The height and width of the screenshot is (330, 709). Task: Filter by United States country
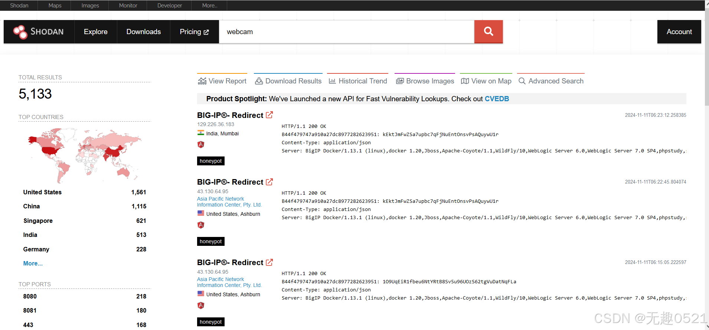[x=85, y=192]
